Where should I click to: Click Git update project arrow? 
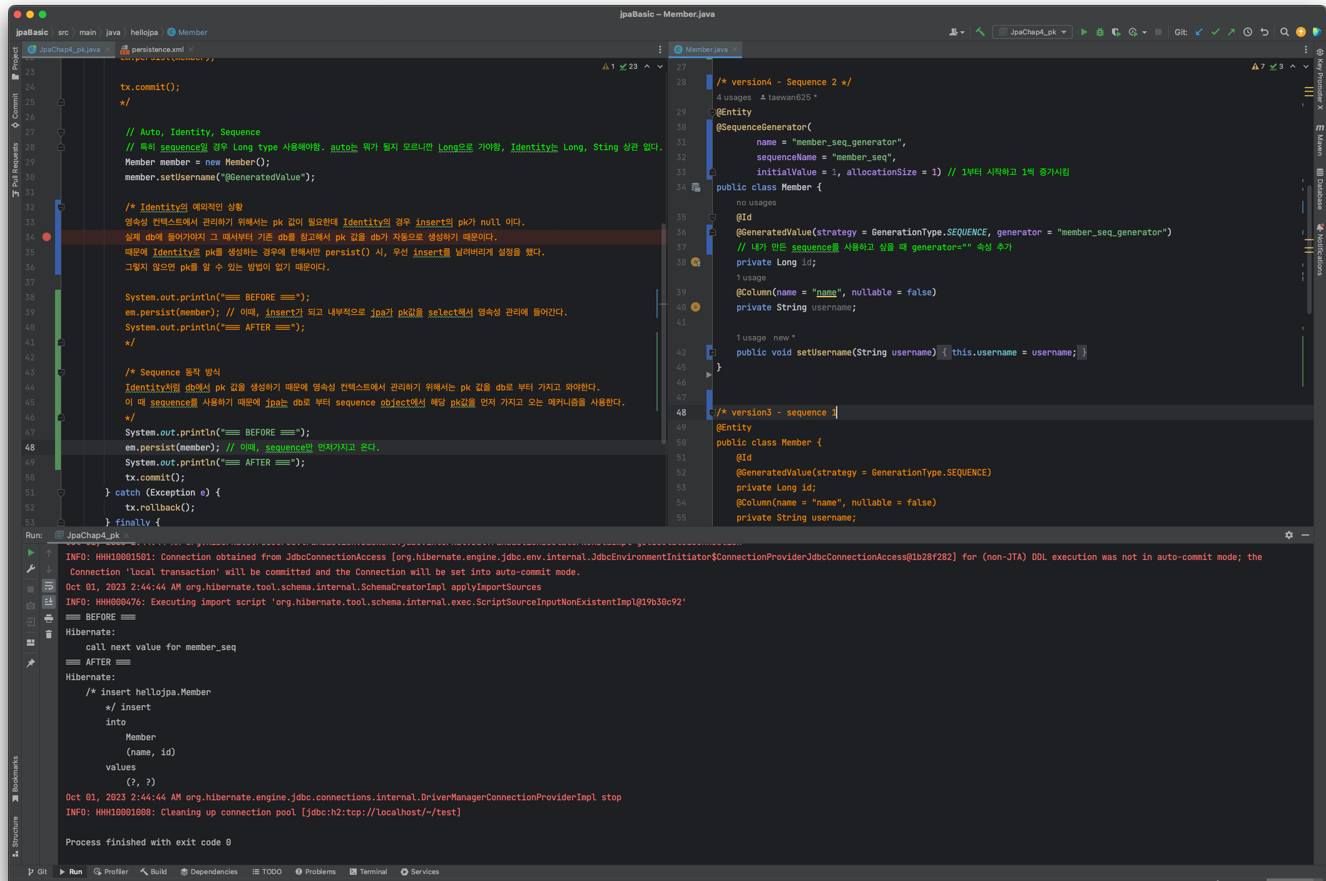pos(1199,32)
